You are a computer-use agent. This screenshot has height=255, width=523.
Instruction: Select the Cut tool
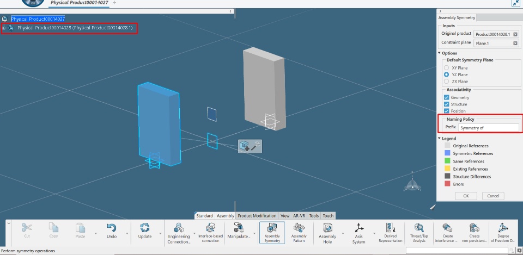(x=27, y=231)
